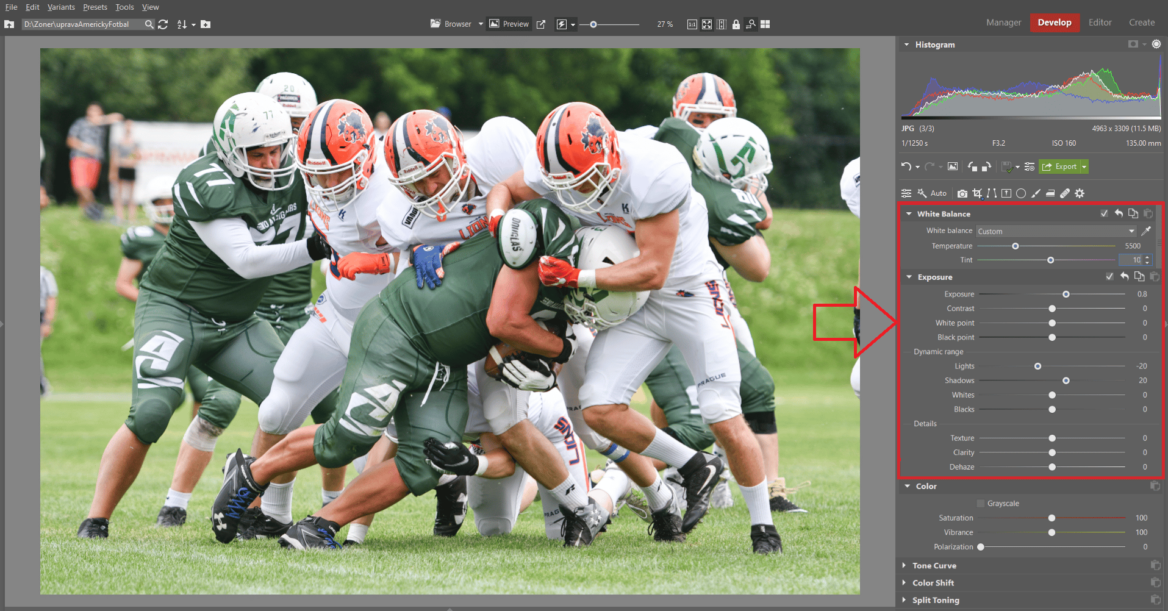Toggle the Exposure group checkbox
The width and height of the screenshot is (1168, 611).
coord(1110,277)
